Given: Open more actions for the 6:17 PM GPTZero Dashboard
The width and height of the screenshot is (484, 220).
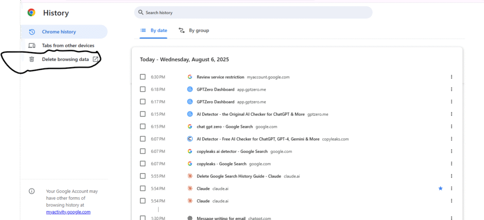Looking at the screenshot, I should pos(451,102).
